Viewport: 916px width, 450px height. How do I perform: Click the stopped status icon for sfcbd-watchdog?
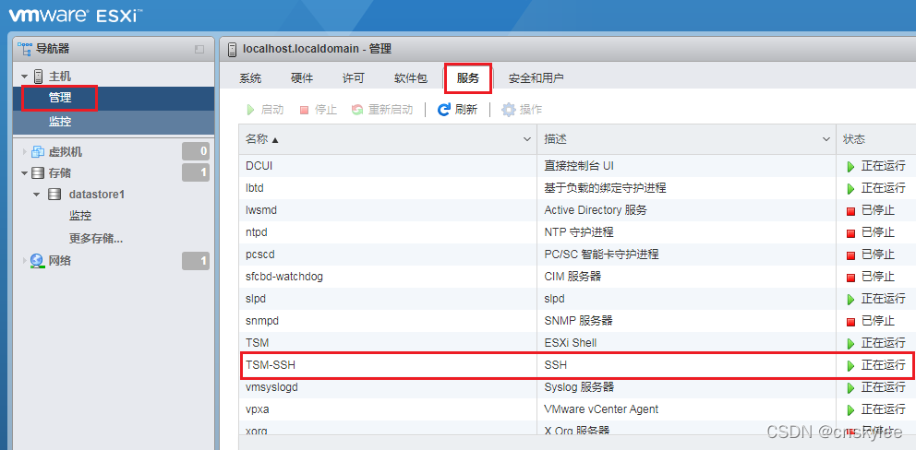pos(850,278)
